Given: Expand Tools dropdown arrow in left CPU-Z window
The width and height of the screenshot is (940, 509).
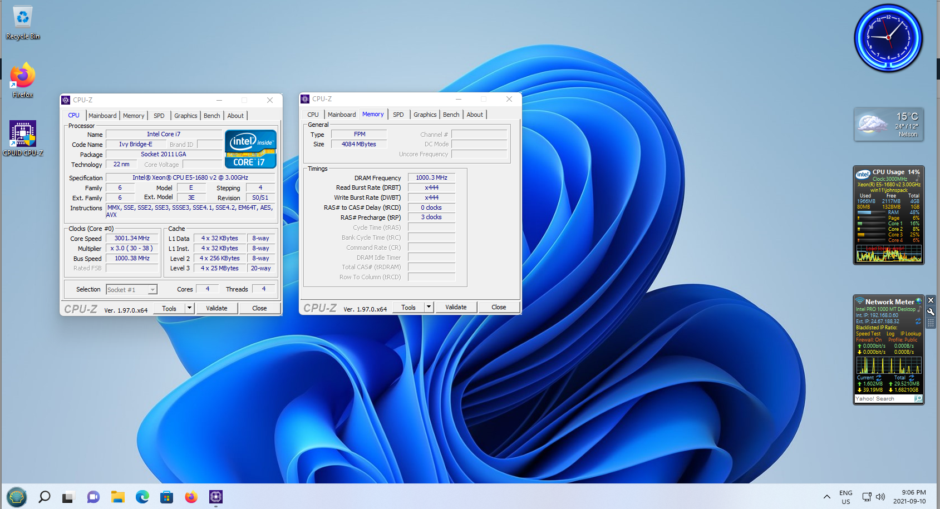Looking at the screenshot, I should (x=189, y=308).
